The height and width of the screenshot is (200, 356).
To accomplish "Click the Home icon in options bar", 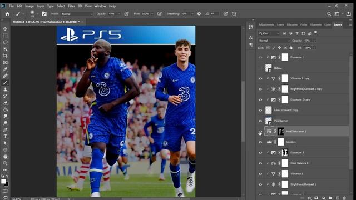I will coord(7,14).
